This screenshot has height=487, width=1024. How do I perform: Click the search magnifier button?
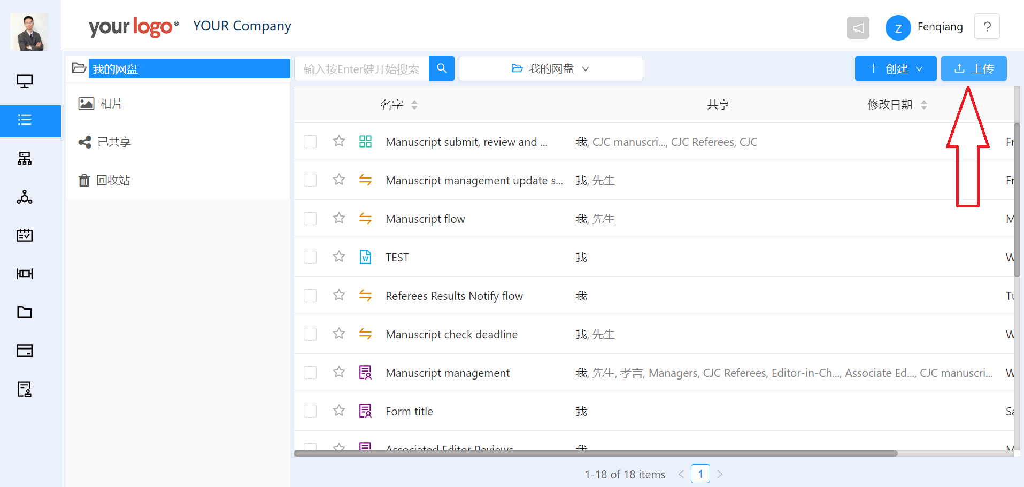click(x=442, y=68)
